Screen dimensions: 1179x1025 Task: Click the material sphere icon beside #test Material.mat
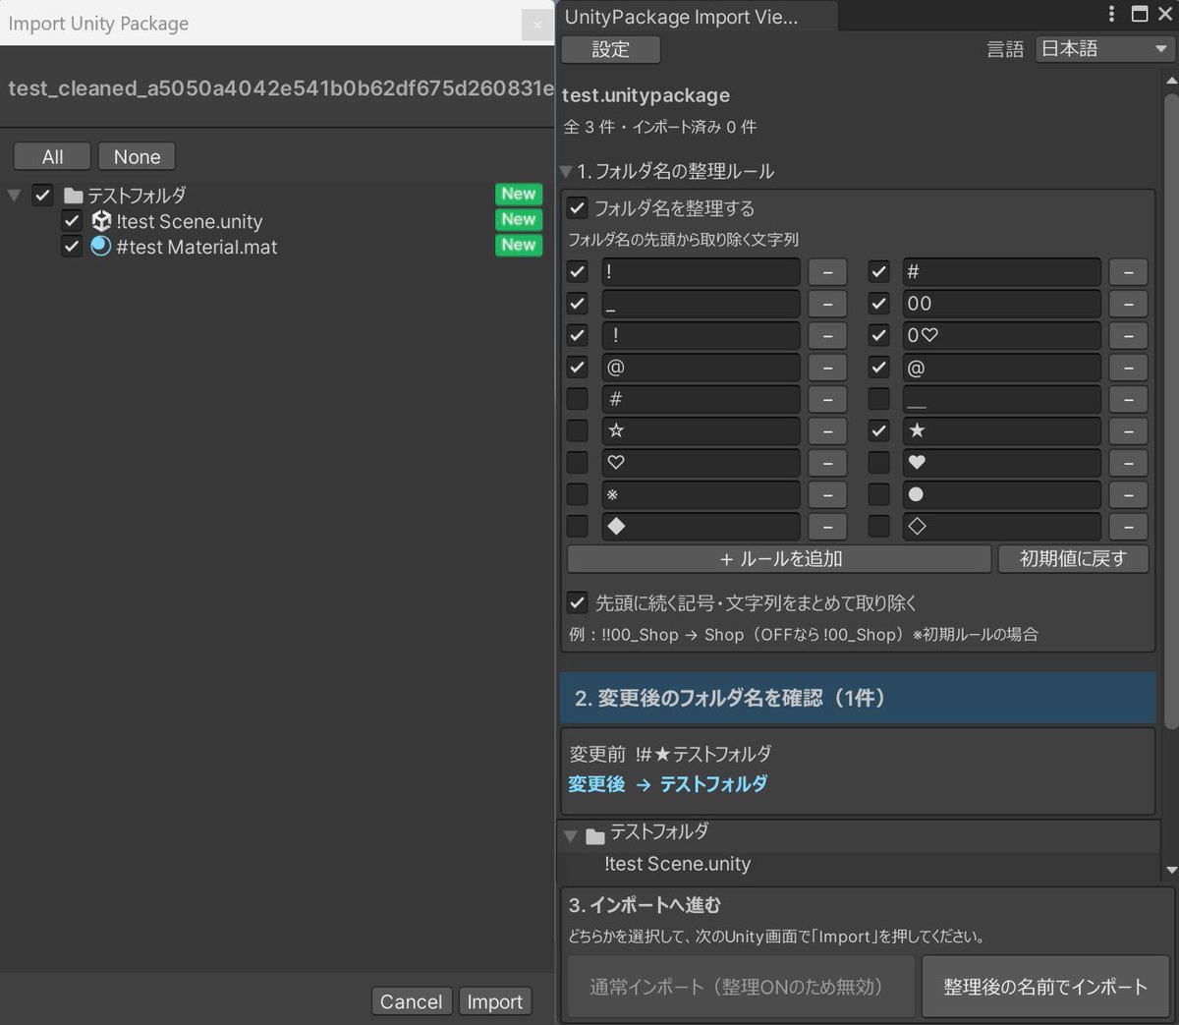pyautogui.click(x=101, y=247)
